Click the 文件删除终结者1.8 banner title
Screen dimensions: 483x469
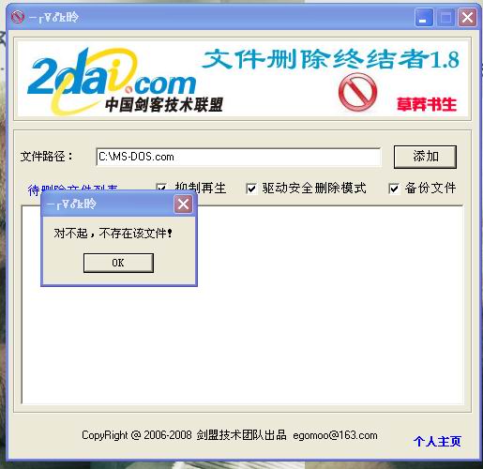pyautogui.click(x=331, y=59)
